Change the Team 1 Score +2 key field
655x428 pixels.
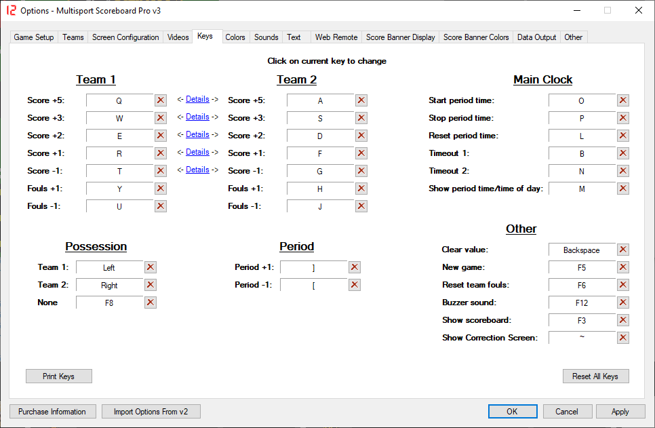click(x=119, y=136)
